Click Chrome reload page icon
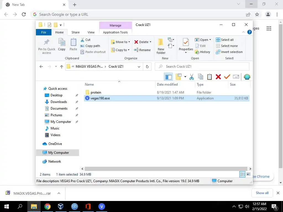Image resolution: width=283 pixels, height=212 pixels. coord(24,14)
